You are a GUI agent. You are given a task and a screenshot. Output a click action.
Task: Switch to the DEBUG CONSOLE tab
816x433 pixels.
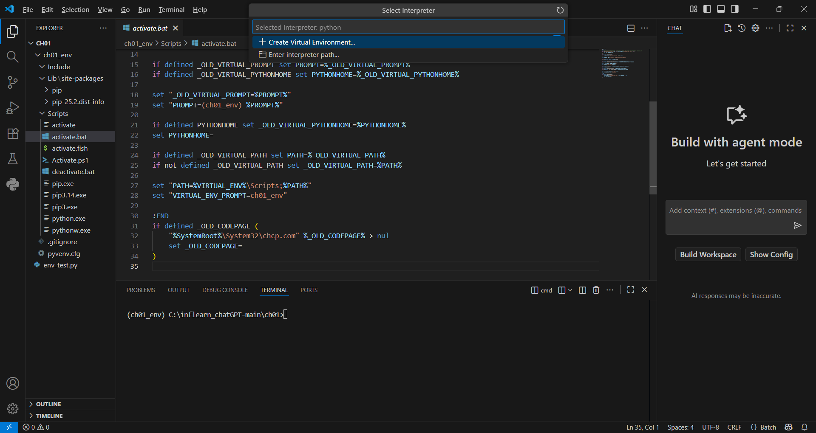click(x=225, y=290)
